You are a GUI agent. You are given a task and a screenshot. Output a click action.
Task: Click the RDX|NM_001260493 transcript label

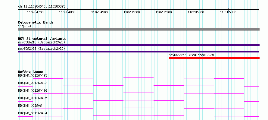pyautogui.click(x=33, y=75)
